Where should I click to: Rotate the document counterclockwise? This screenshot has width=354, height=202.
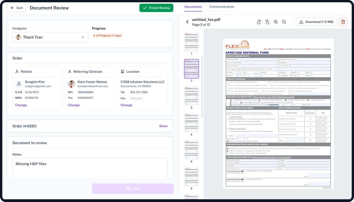(x=259, y=22)
